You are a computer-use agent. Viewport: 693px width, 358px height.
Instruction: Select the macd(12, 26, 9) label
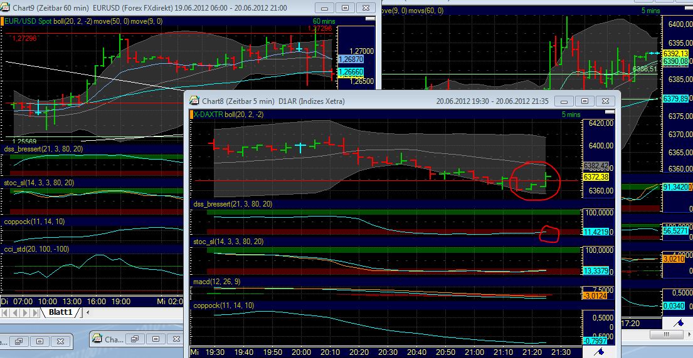[216, 281]
